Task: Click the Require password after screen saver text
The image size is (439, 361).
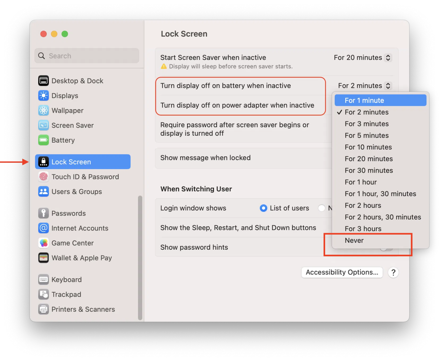Action: tap(235, 129)
